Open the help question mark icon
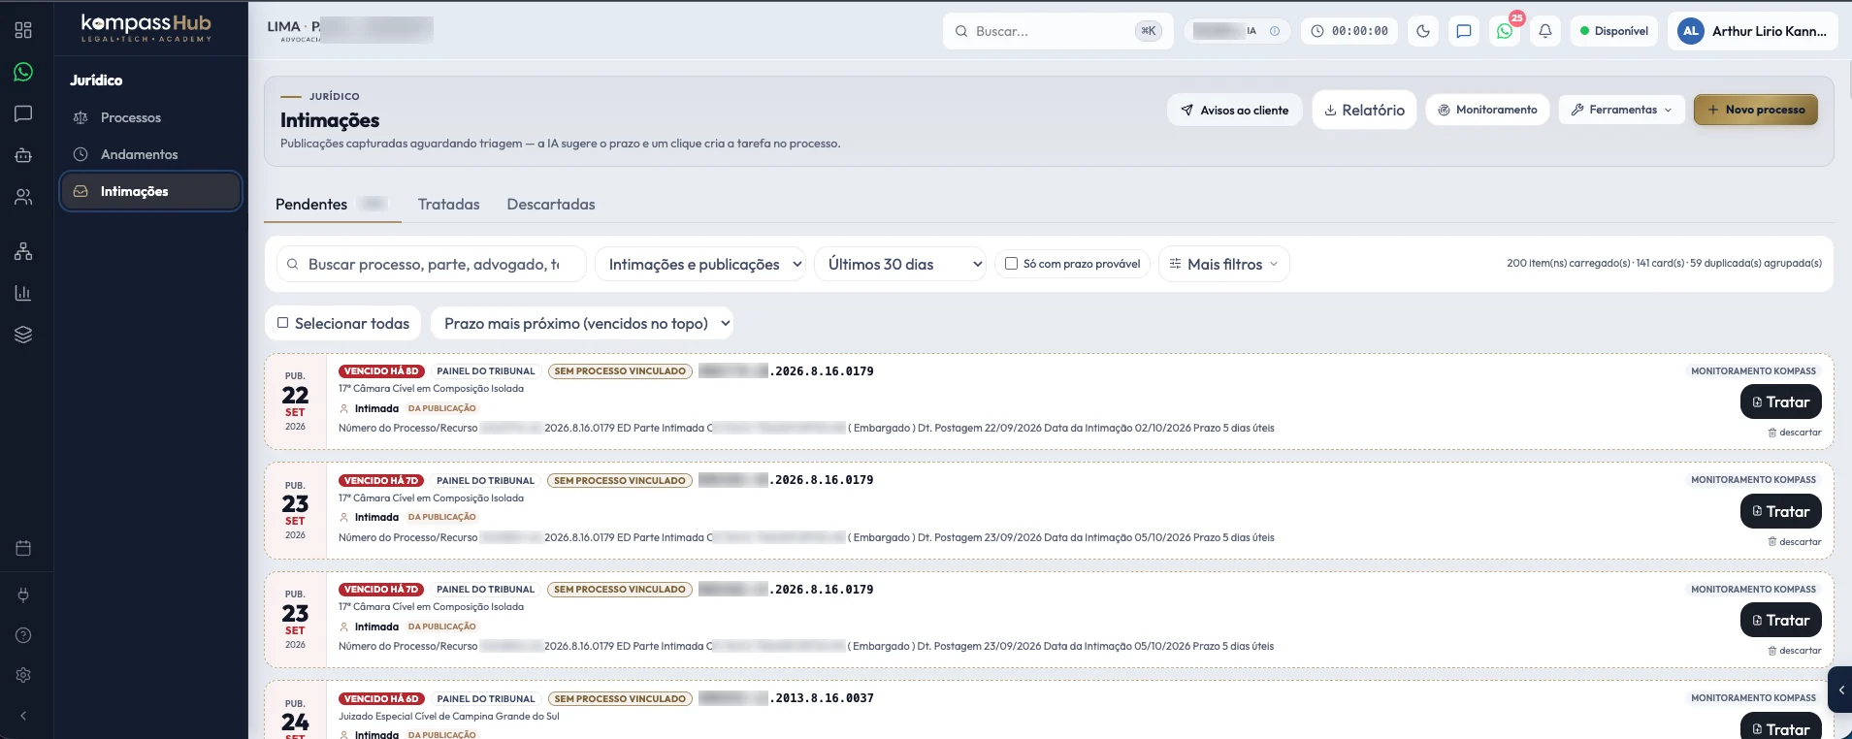The height and width of the screenshot is (739, 1852). click(x=23, y=635)
